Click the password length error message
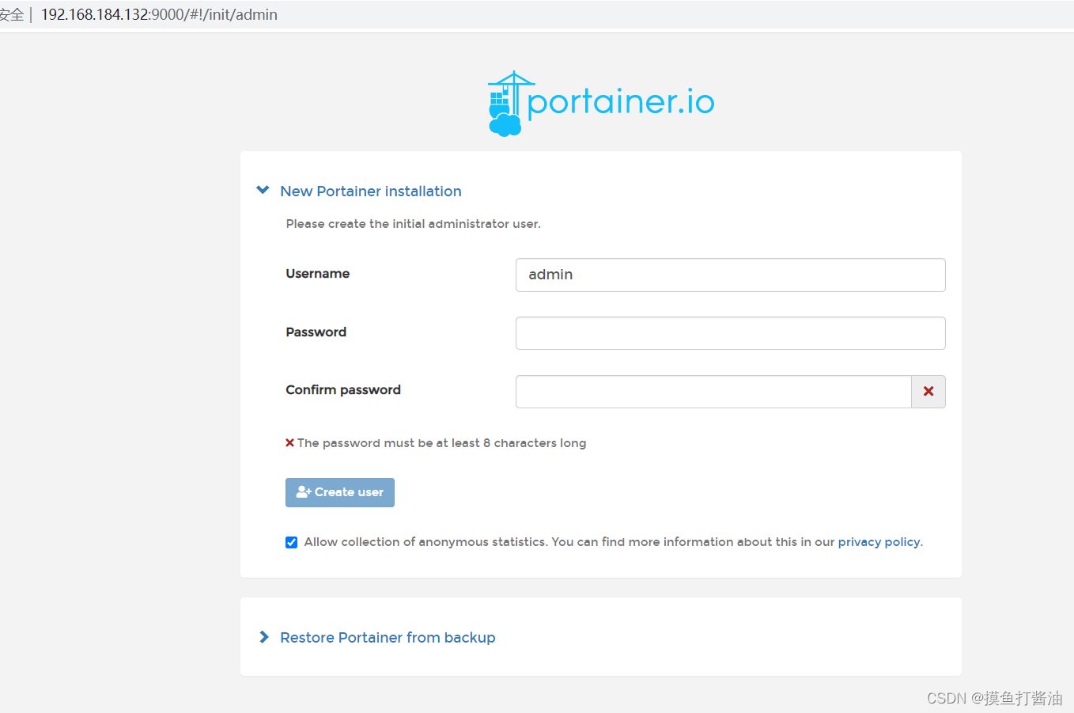 [x=436, y=443]
